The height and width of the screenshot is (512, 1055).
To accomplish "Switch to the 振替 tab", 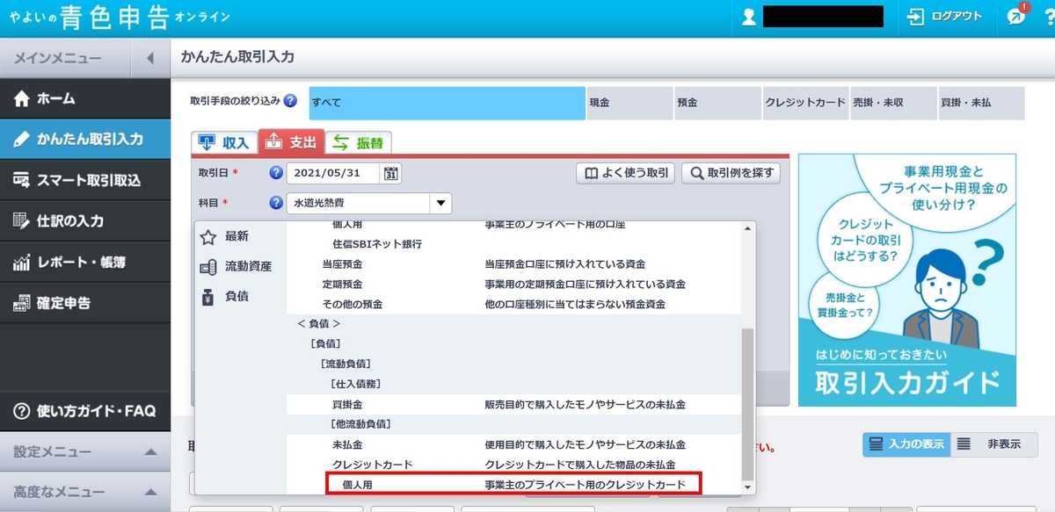I will tap(359, 141).
